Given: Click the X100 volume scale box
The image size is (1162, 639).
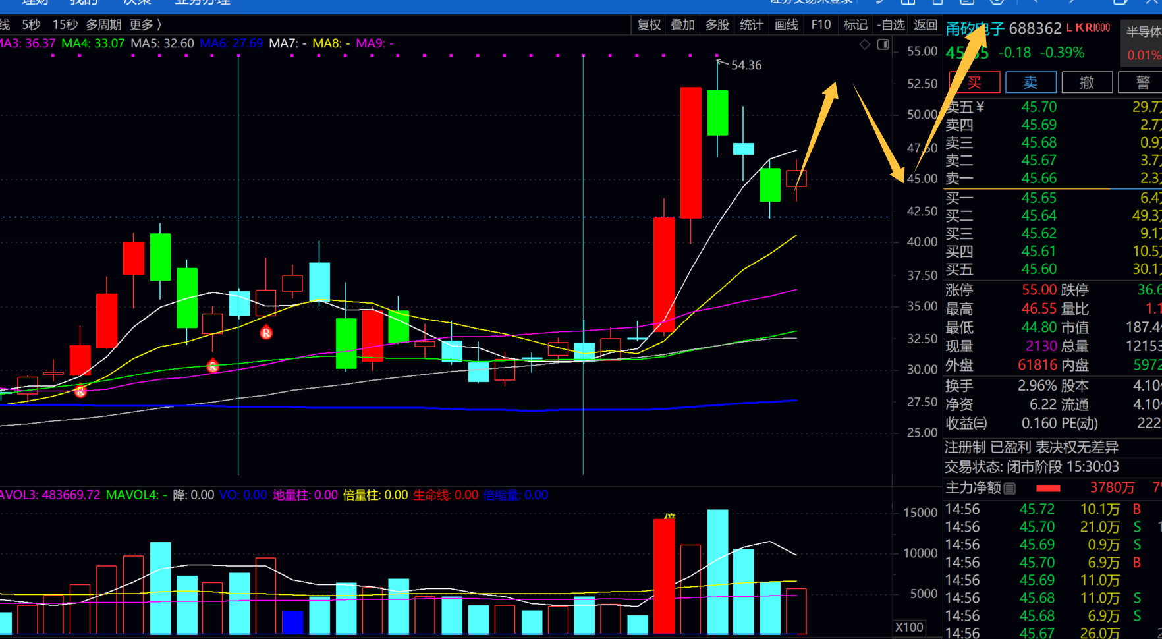Looking at the screenshot, I should pos(909,627).
